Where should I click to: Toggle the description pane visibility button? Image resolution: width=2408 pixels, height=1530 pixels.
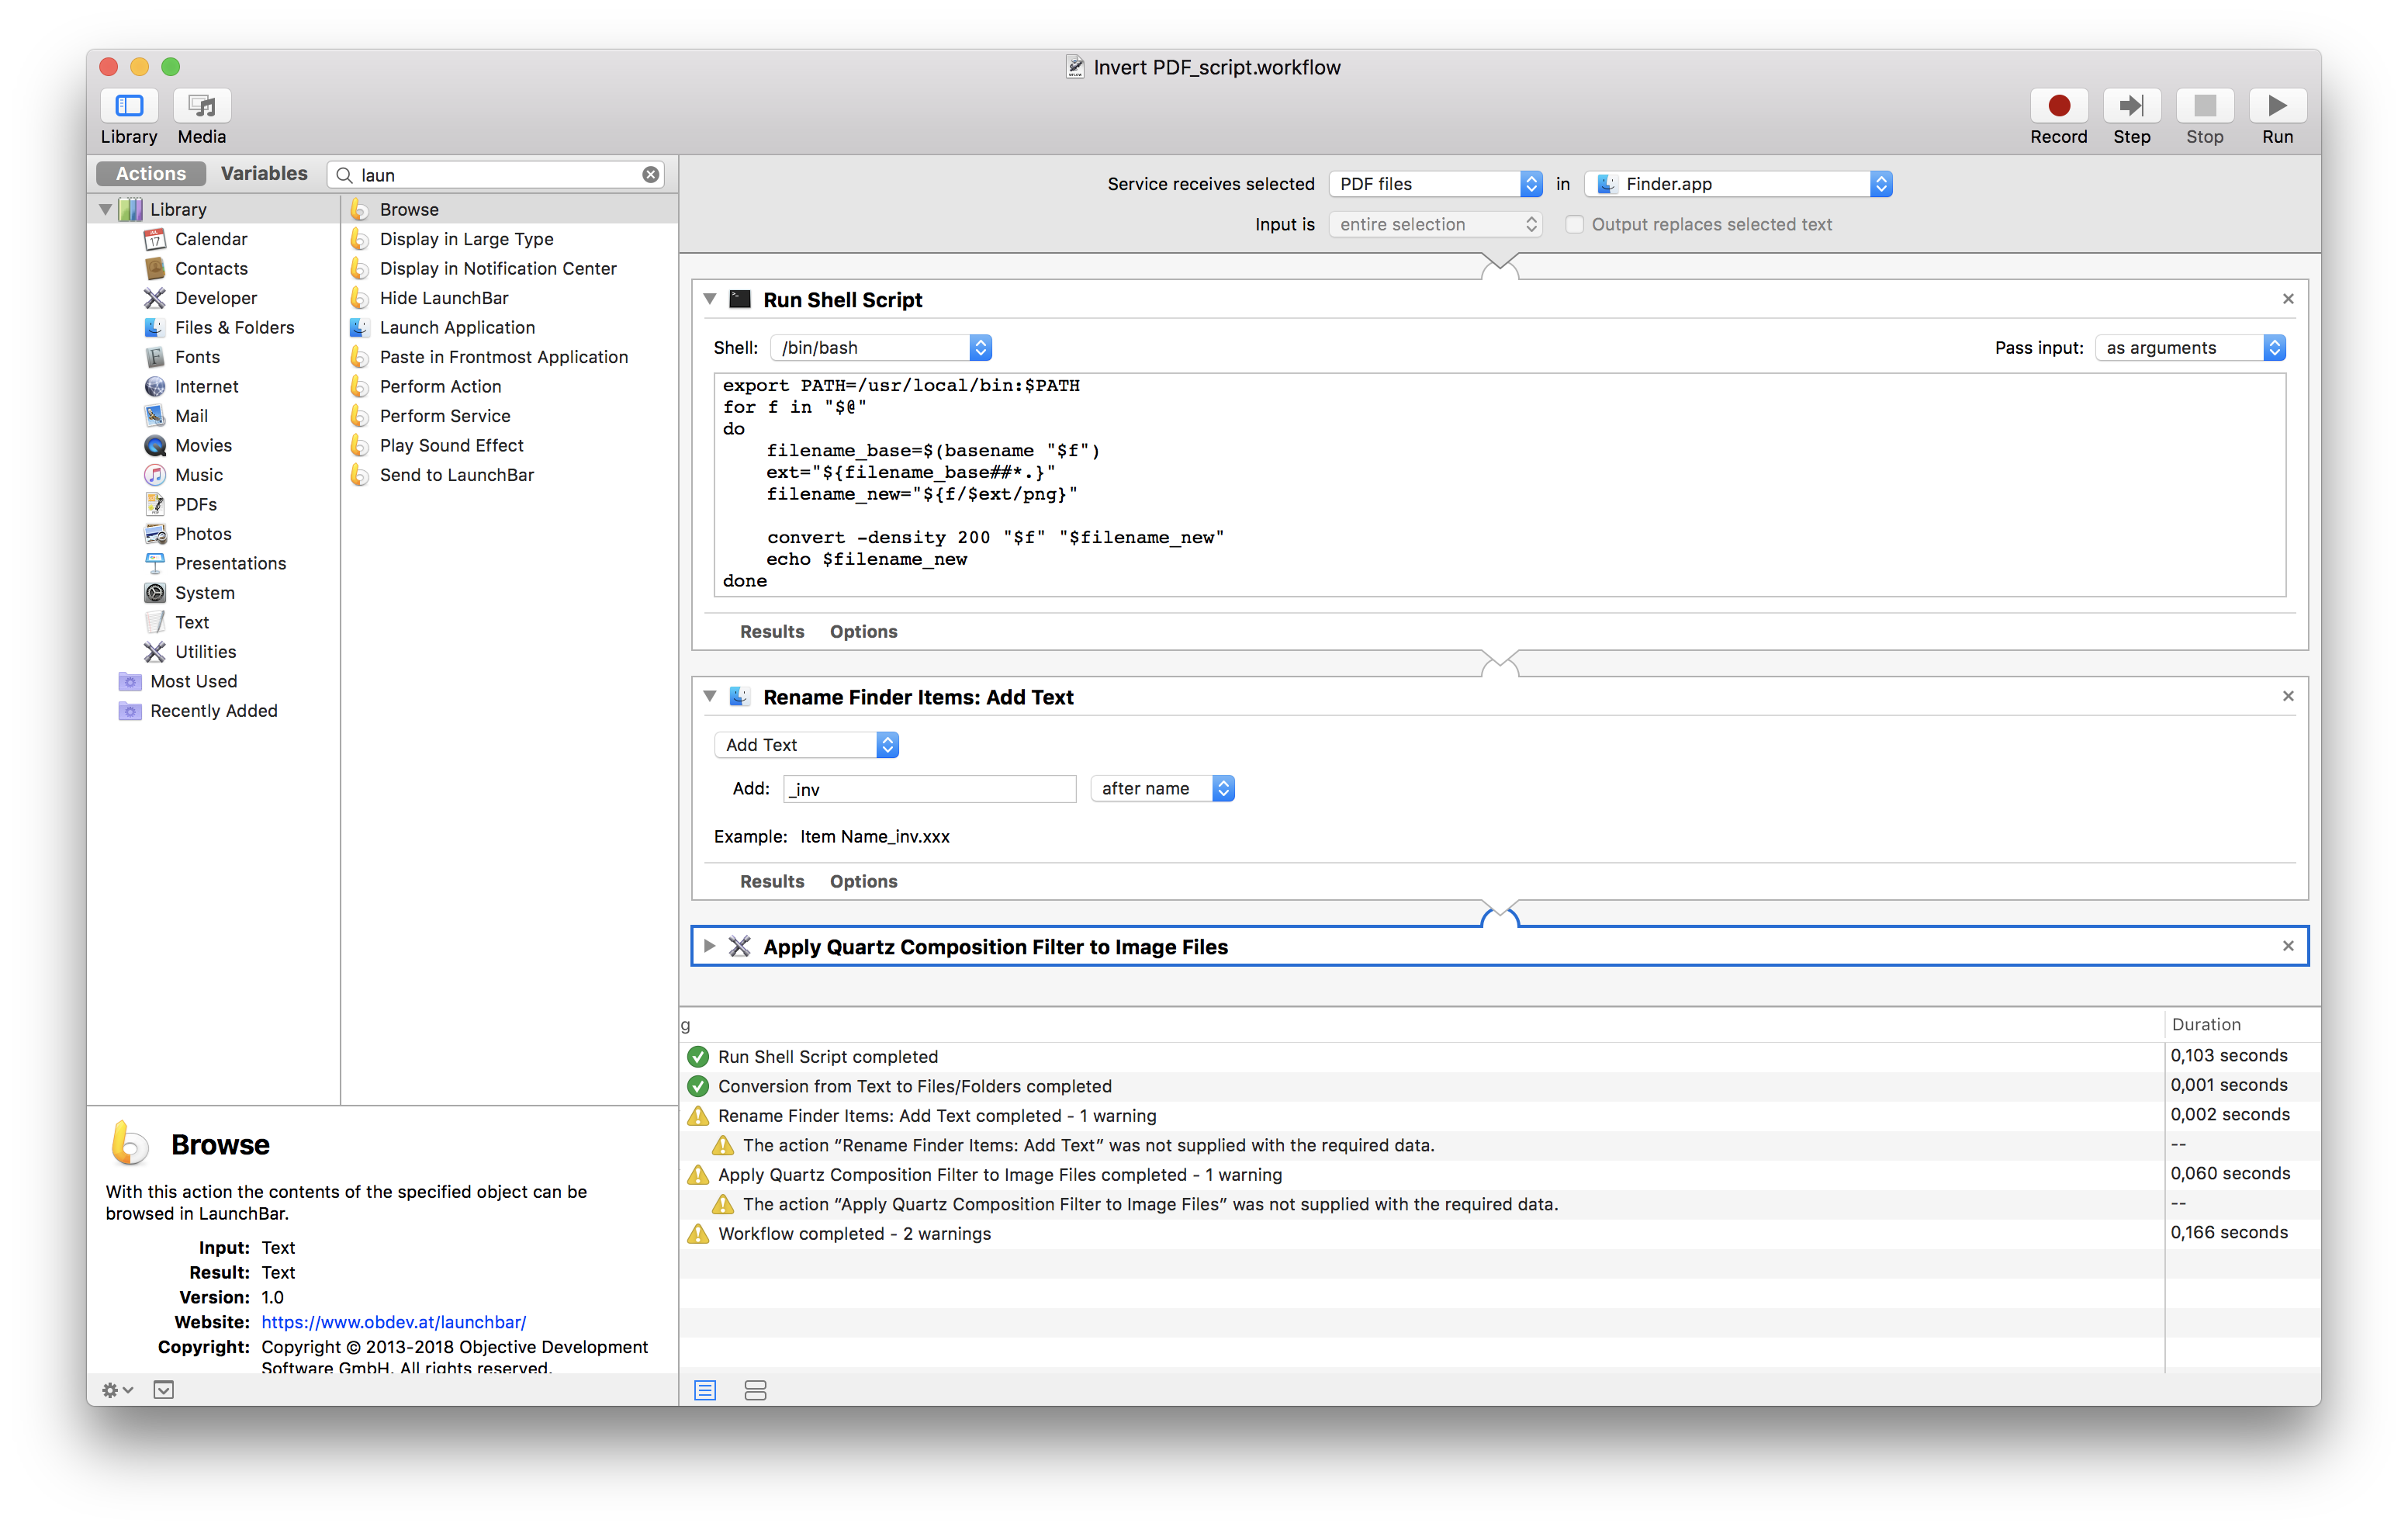163,1390
